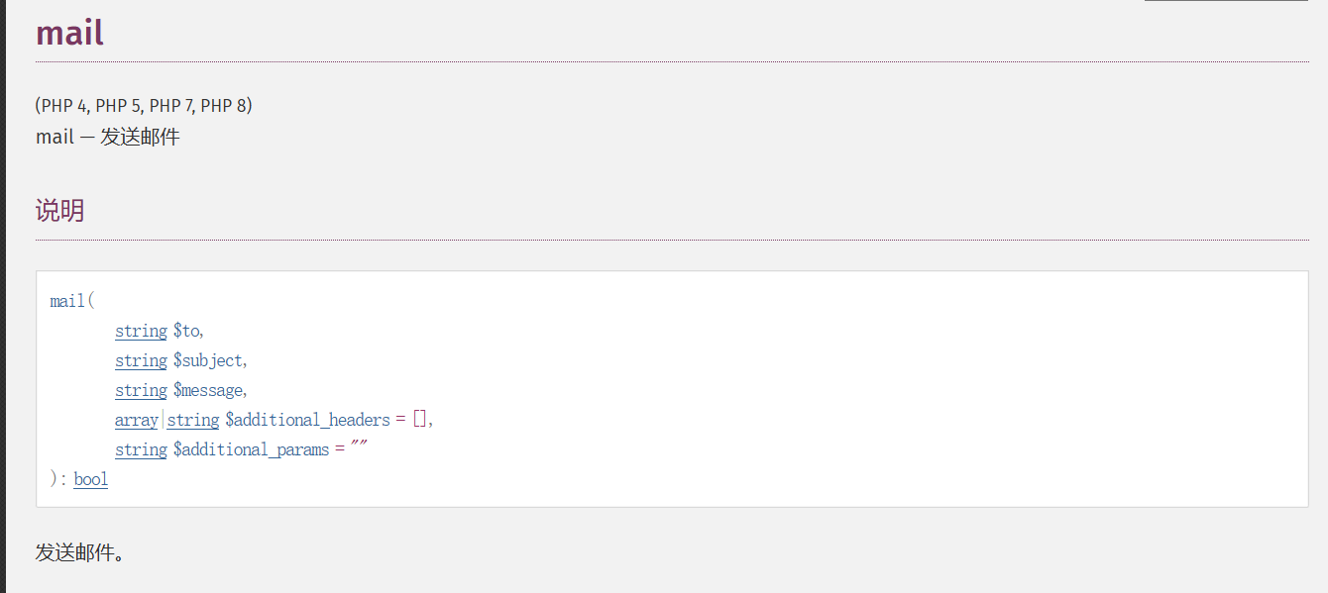Viewport: 1328px width, 593px height.
Task: Click the string type link before $to
Action: [141, 331]
